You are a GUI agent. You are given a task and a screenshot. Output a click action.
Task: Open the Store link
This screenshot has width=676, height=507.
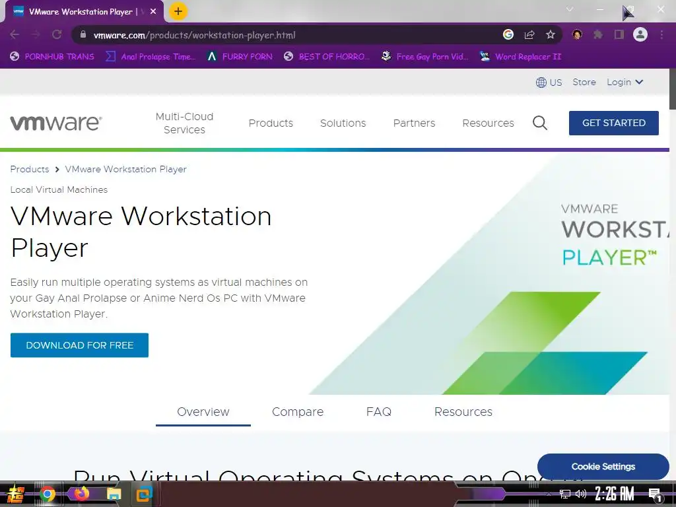[584, 82]
